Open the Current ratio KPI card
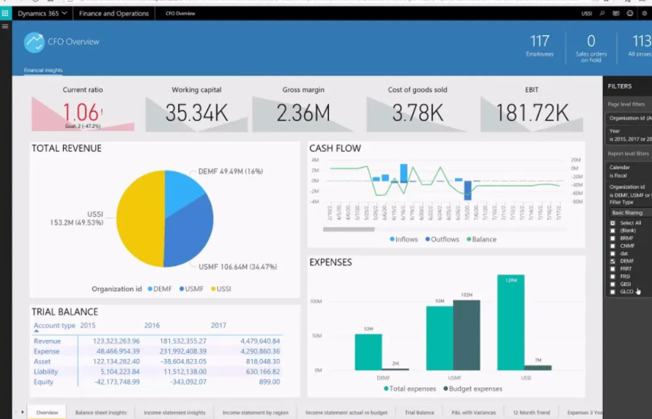This screenshot has width=652, height=419. tap(83, 108)
